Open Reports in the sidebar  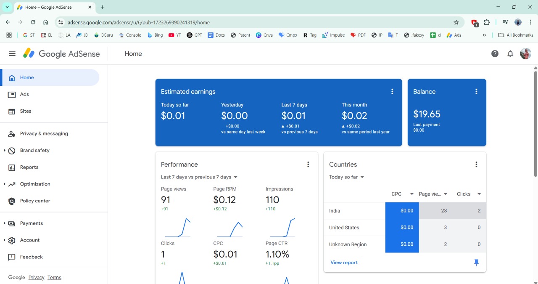coord(50,167)
